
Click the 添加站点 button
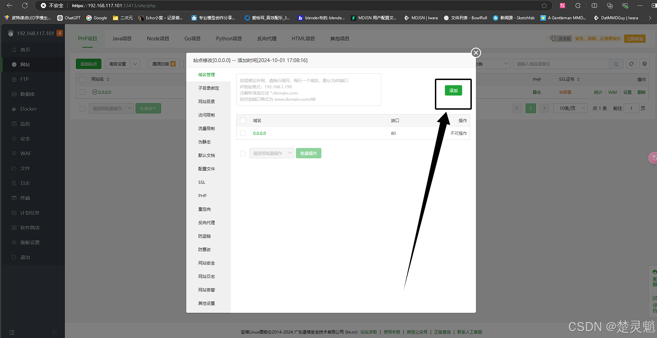89,64
